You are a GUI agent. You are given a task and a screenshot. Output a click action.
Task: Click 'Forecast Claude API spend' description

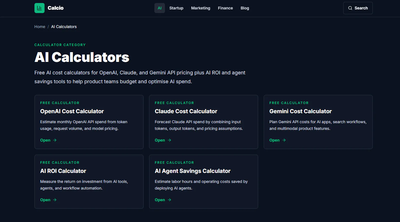pos(199,125)
